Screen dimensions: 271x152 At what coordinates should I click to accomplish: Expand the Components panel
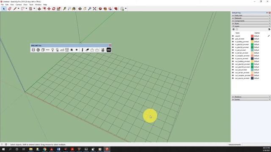point(251,21)
